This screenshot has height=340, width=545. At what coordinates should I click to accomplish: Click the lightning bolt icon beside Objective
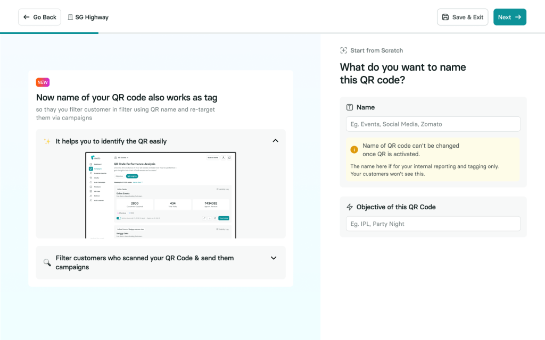point(350,207)
